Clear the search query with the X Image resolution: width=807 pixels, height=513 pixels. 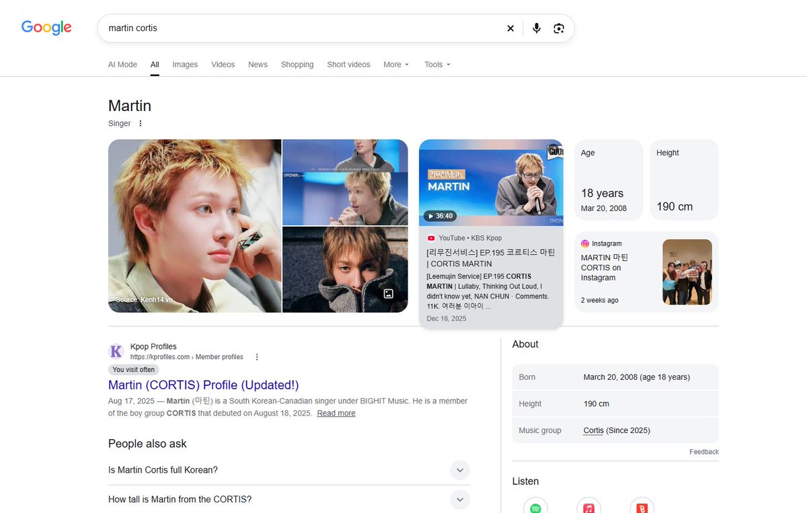[510, 28]
